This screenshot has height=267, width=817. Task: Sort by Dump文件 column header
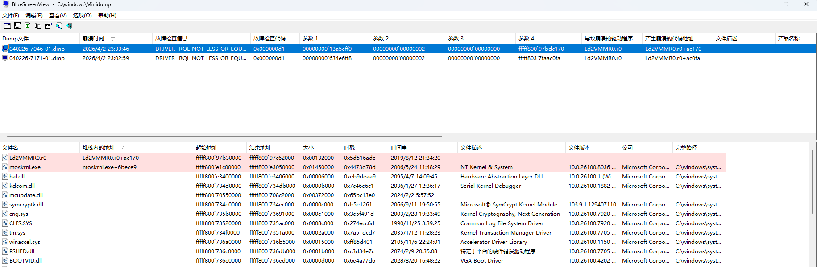(40, 39)
